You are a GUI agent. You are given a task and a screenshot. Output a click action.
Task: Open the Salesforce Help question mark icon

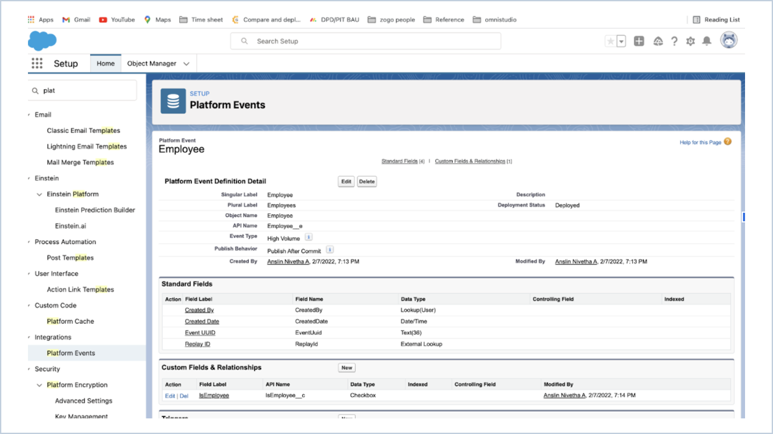[674, 40]
